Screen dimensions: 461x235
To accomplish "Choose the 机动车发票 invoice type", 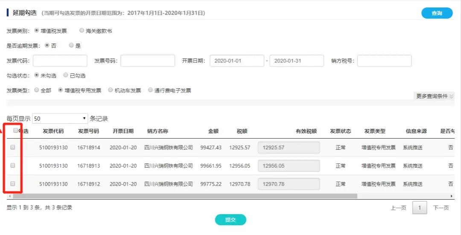I will coord(111,90).
